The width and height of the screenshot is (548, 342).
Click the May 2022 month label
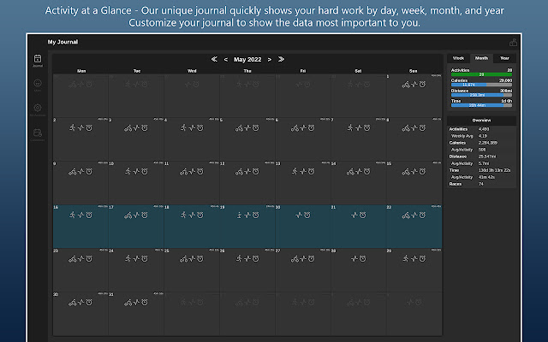247,60
